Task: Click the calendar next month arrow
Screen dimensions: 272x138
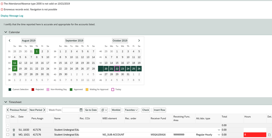Action: pyautogui.click(x=139, y=41)
